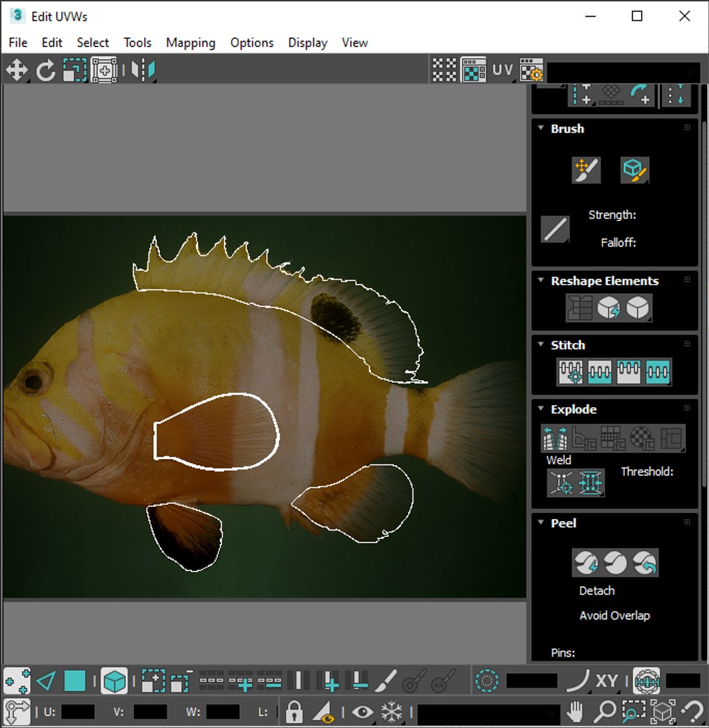
Task: Toggle plain checker pattern display icon
Action: click(444, 70)
